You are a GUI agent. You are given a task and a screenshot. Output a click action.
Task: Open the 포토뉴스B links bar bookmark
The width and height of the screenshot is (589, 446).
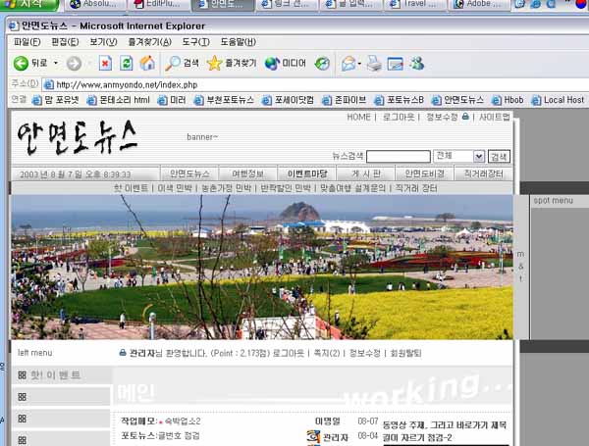coord(404,100)
